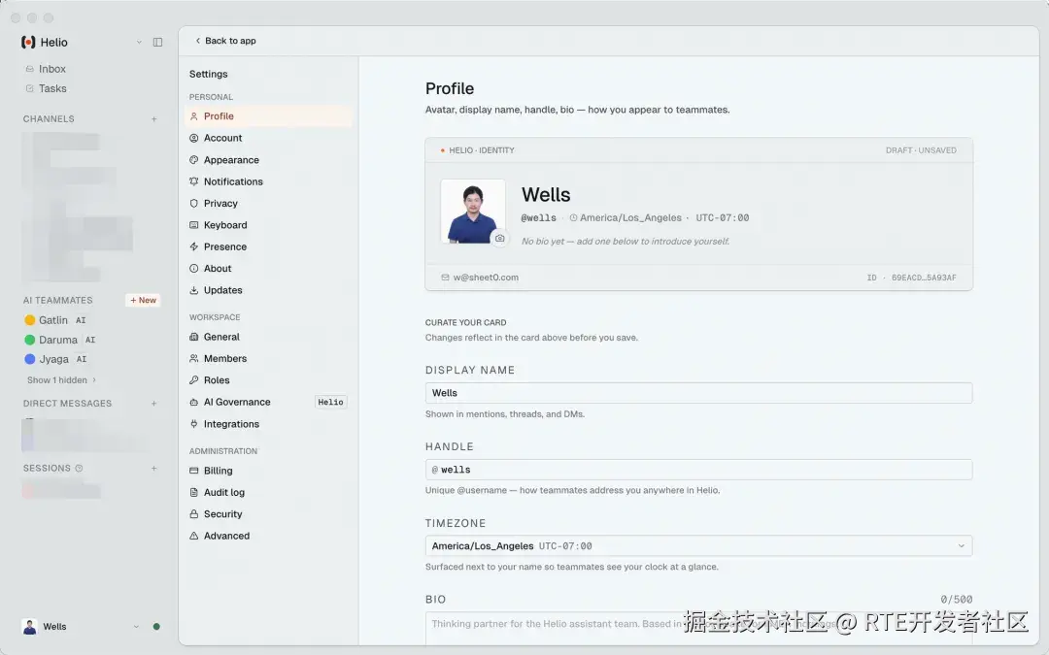Open AI Governance settings

[268, 402]
